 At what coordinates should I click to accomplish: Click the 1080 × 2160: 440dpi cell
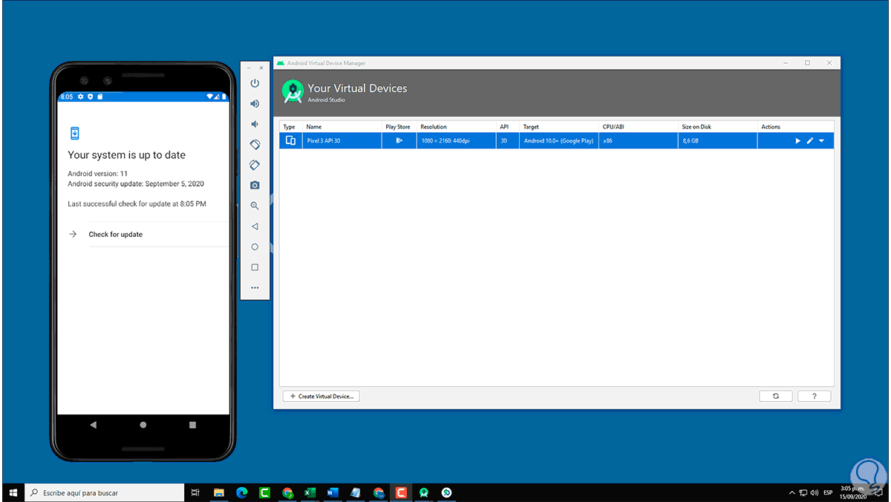(x=457, y=140)
